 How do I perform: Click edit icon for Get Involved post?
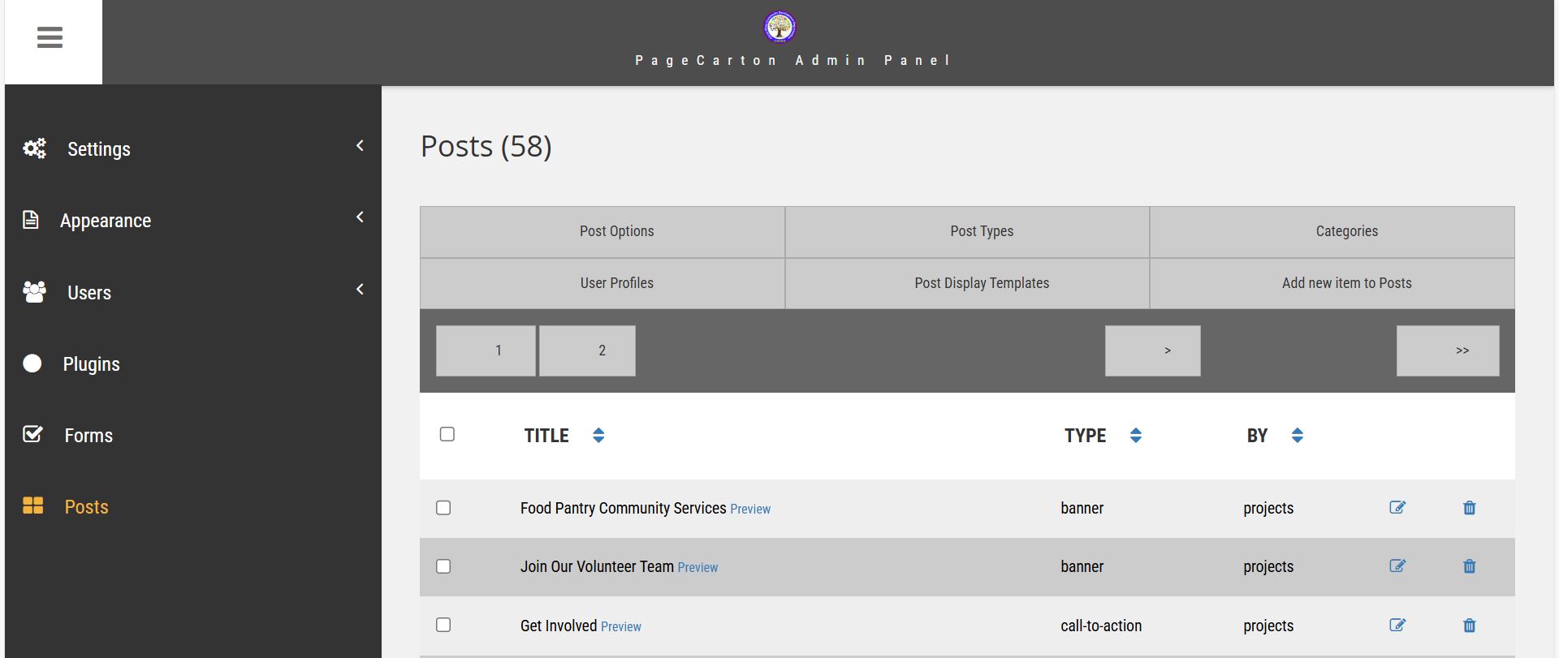(x=1397, y=626)
